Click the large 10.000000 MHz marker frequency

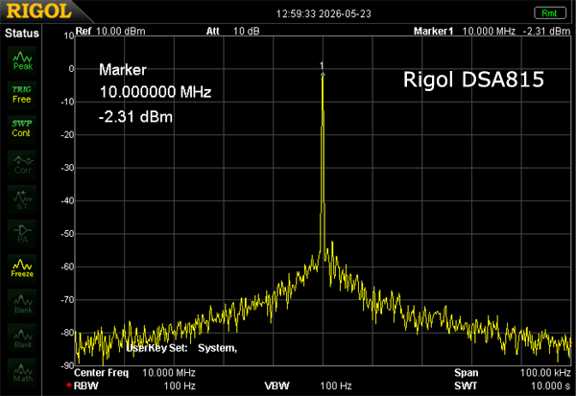tap(156, 92)
